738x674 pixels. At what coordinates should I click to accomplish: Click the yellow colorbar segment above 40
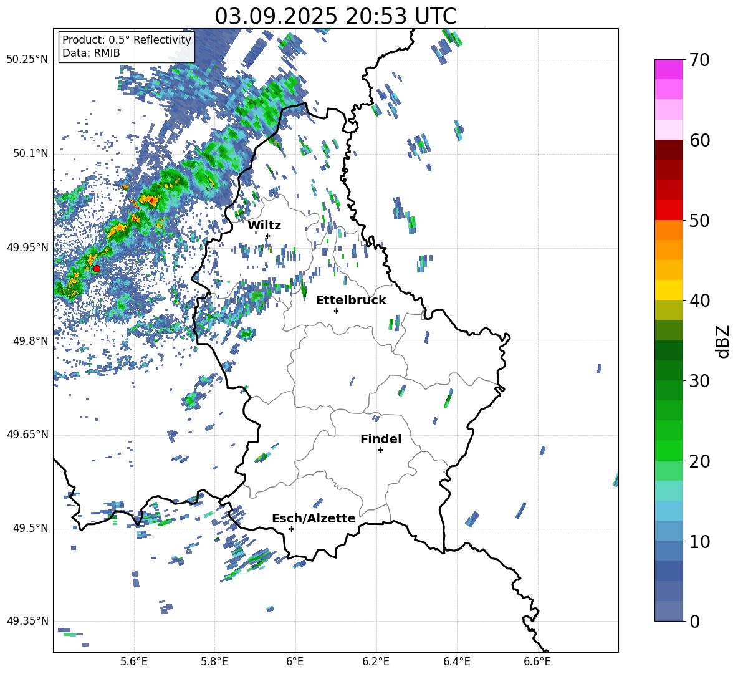[668, 290]
